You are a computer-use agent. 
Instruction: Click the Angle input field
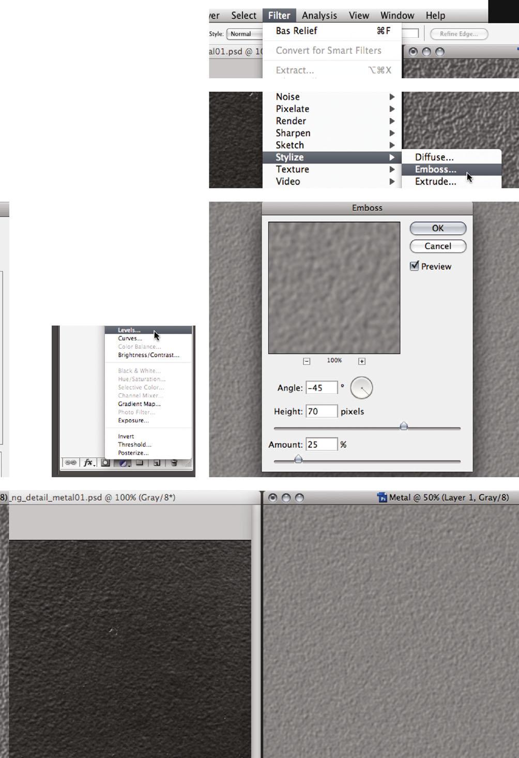[x=322, y=388]
